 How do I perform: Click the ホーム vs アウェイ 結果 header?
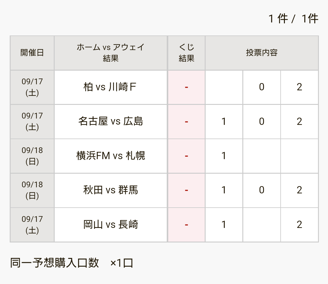[111, 53]
